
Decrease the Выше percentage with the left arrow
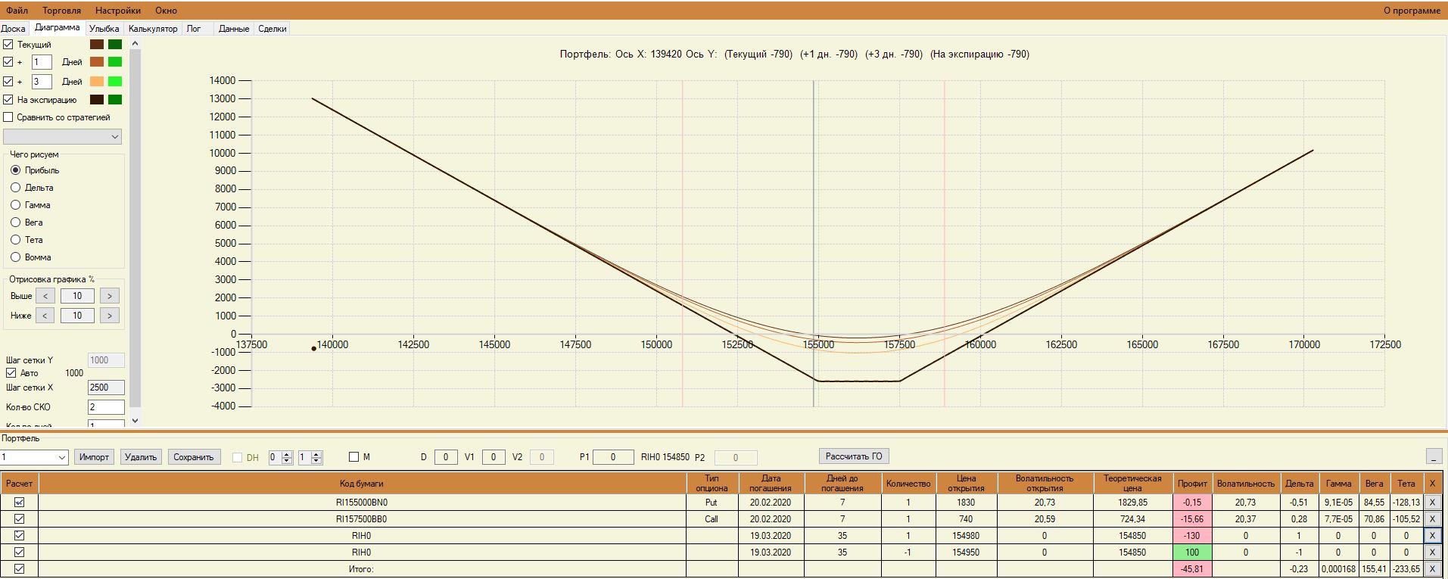pyautogui.click(x=45, y=296)
